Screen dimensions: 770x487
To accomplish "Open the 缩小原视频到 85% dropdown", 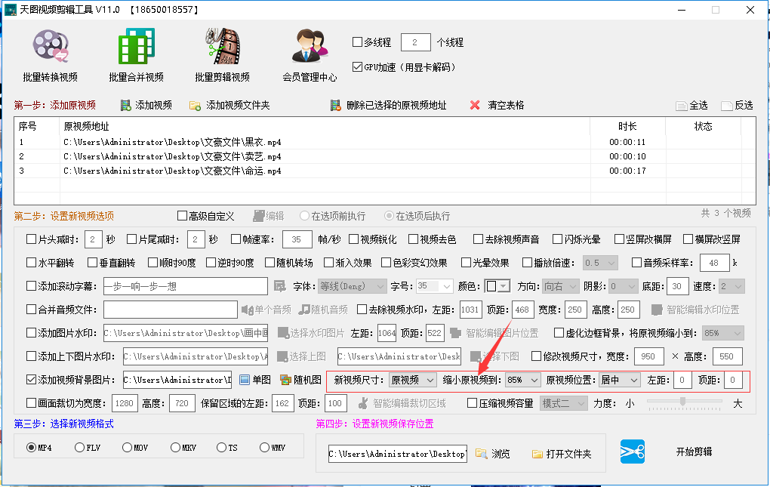I will pos(523,380).
